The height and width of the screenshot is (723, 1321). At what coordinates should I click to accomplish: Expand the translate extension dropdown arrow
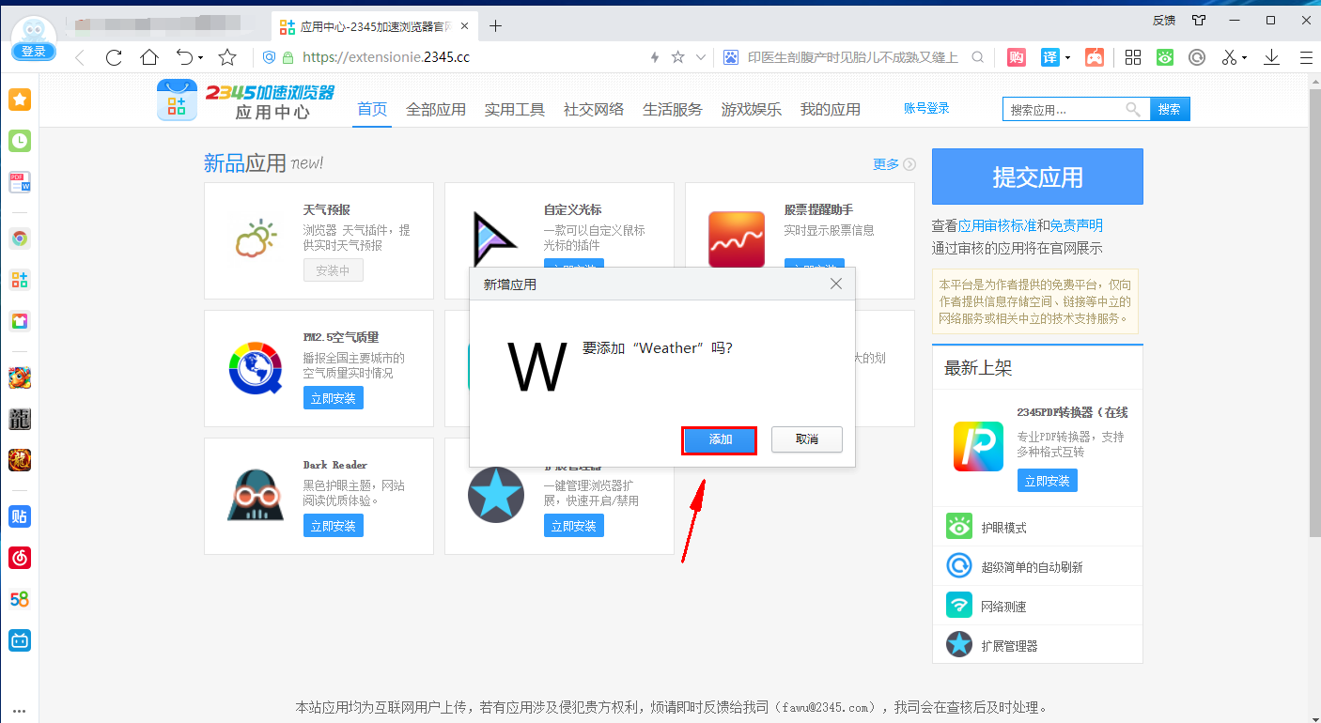(x=1067, y=58)
